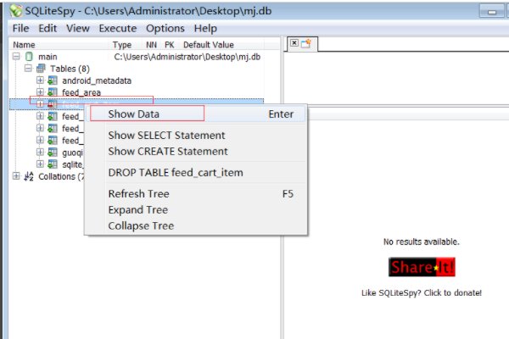The width and height of the screenshot is (509, 339).
Task: Click the feed_area table icon
Action: click(x=53, y=92)
